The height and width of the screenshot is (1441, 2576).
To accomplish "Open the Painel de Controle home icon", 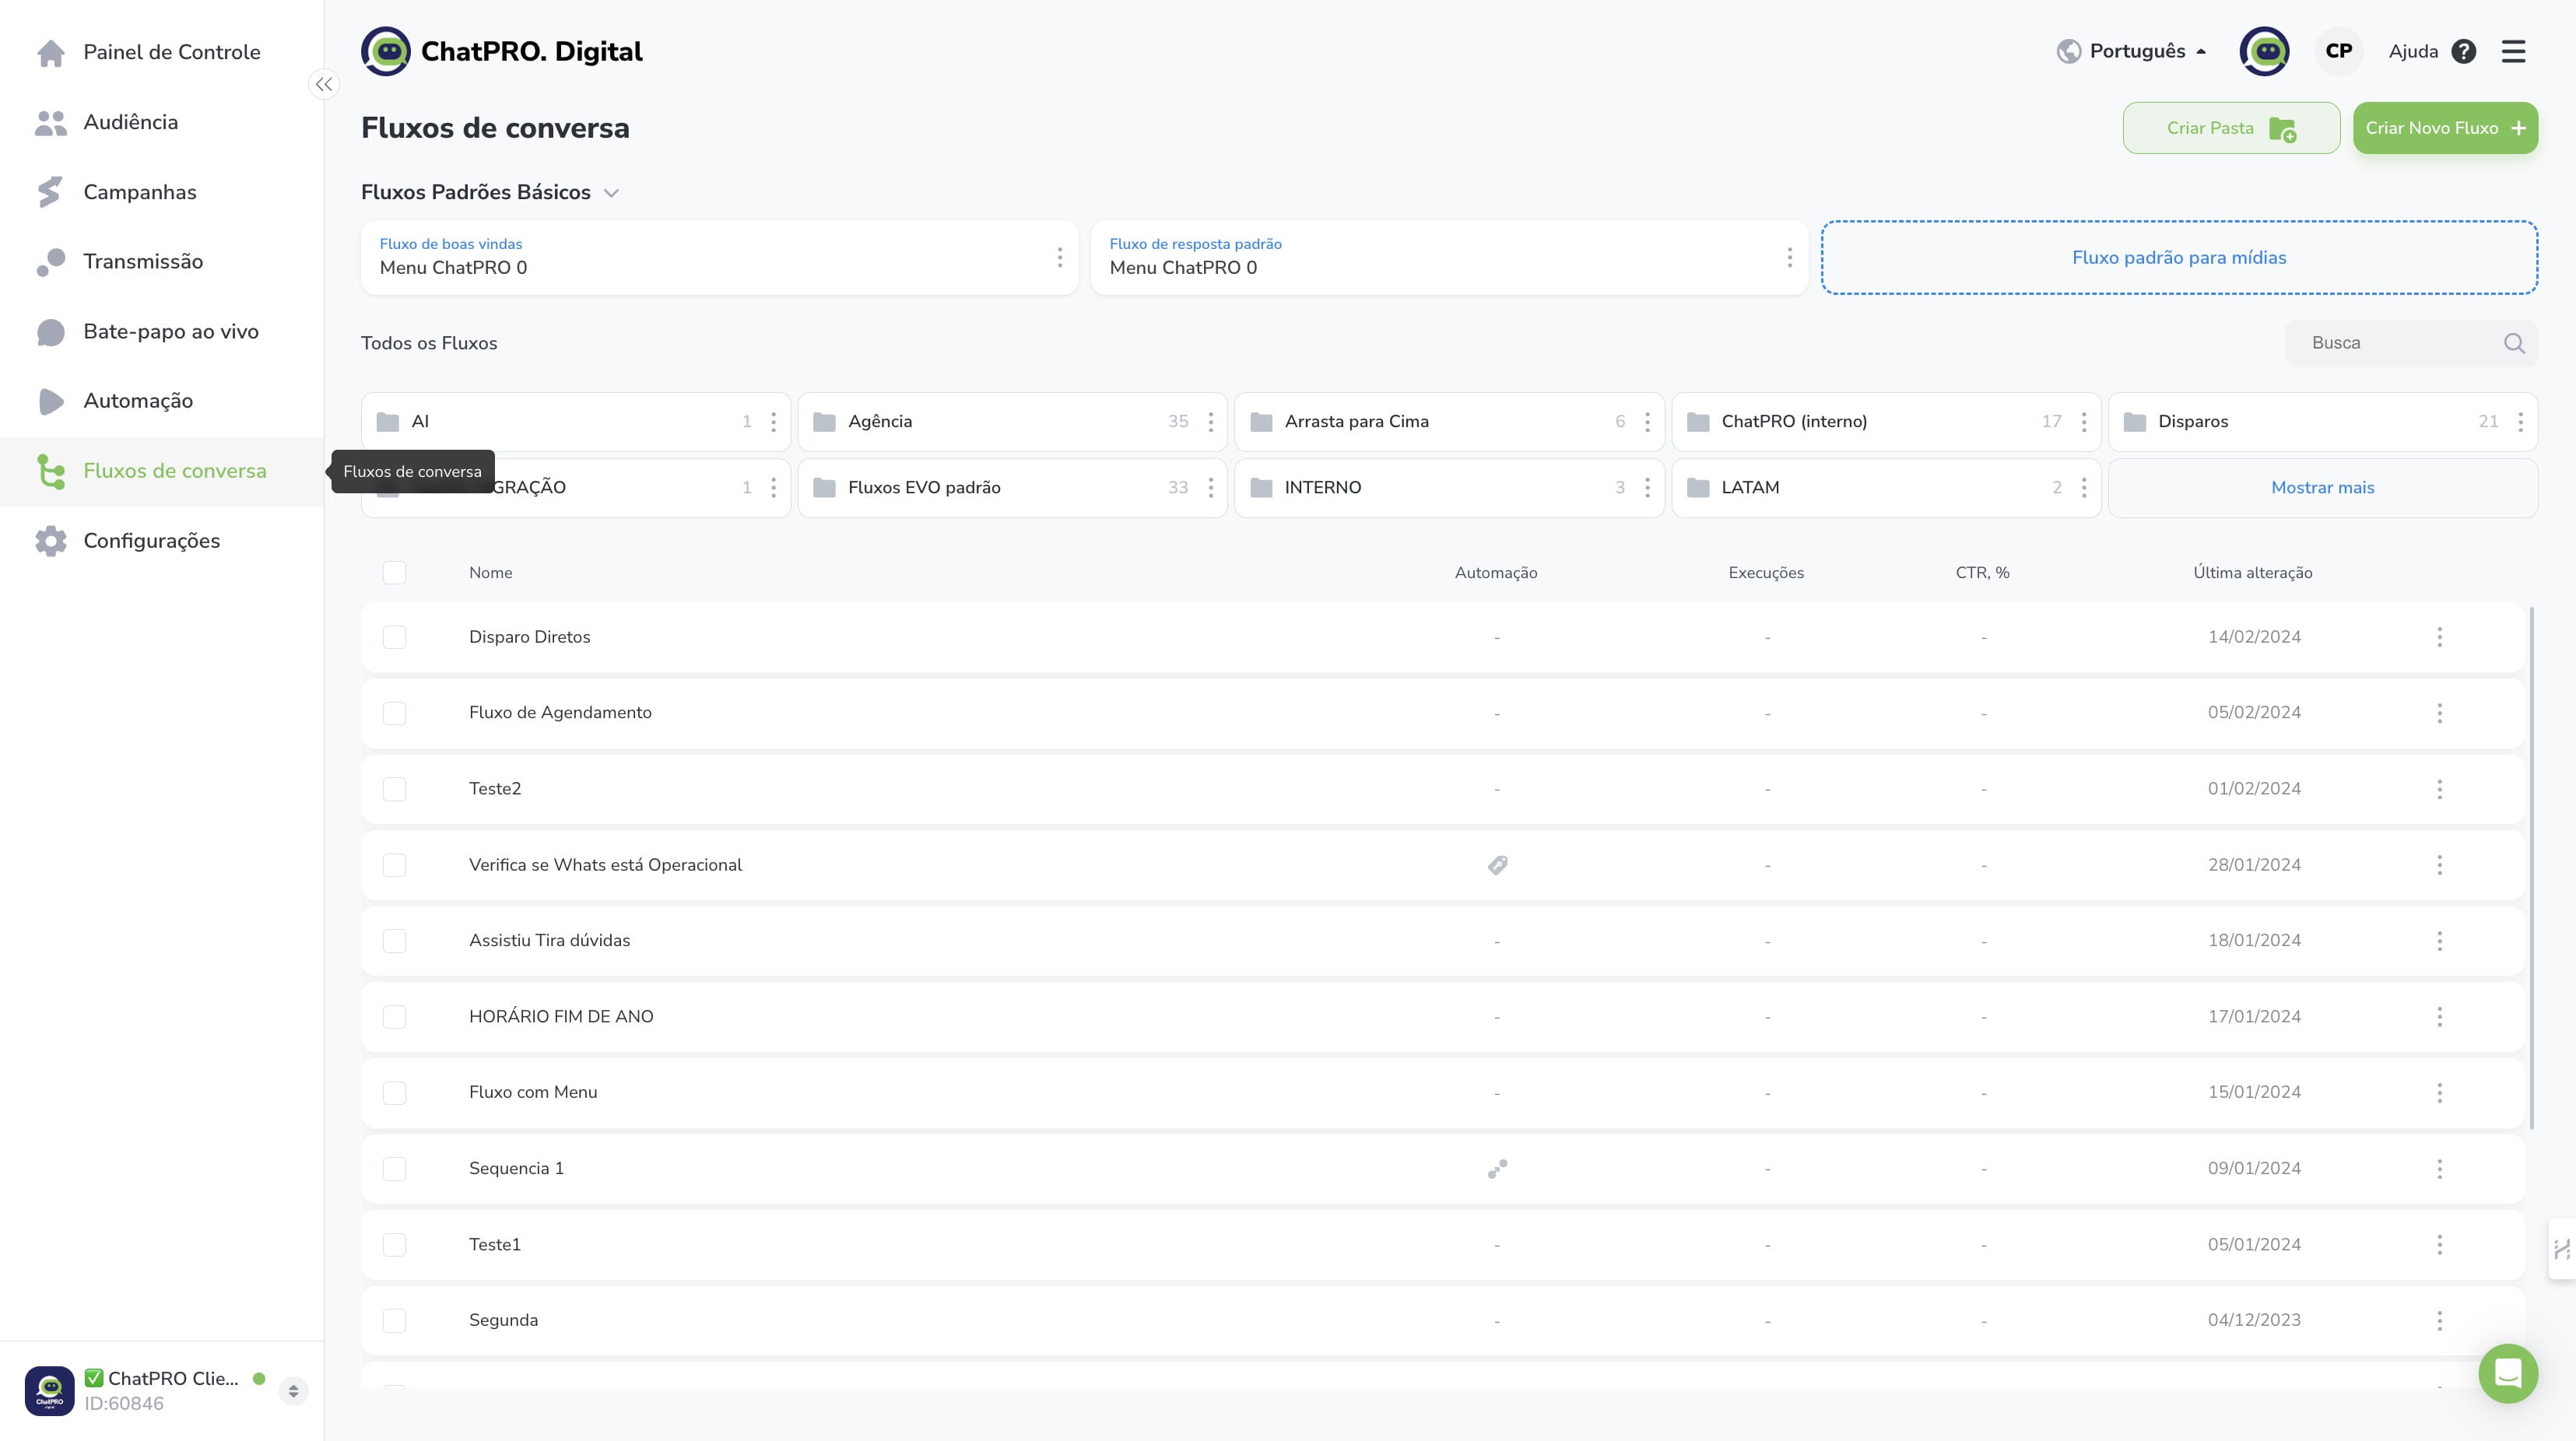I will pyautogui.click(x=50, y=52).
